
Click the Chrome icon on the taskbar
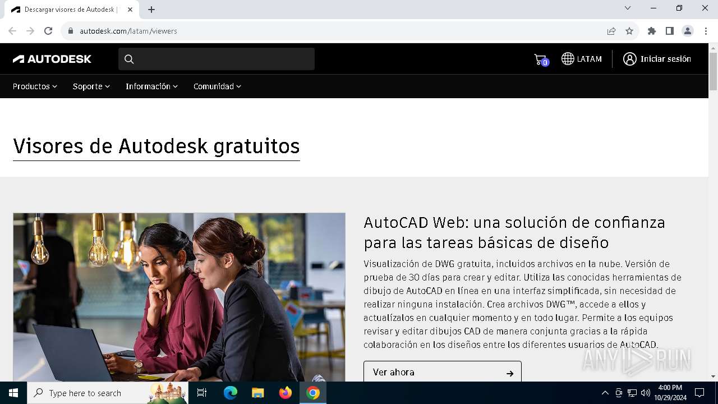[x=313, y=393]
